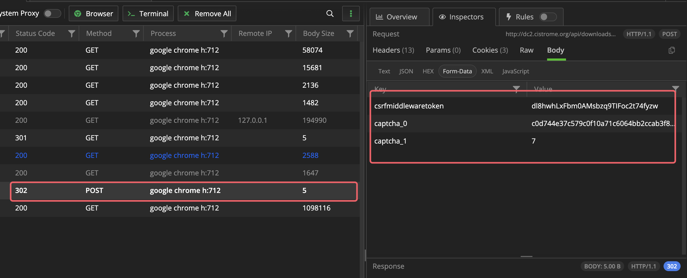Select the blue 200 GET row sized 2588
687x278 pixels.
[x=180, y=155]
